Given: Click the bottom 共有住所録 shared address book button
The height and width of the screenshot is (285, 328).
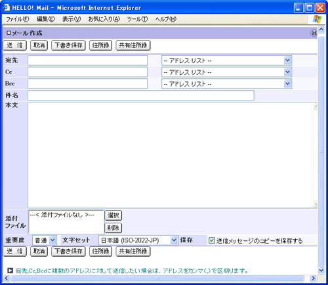Looking at the screenshot, I should 133,252.
